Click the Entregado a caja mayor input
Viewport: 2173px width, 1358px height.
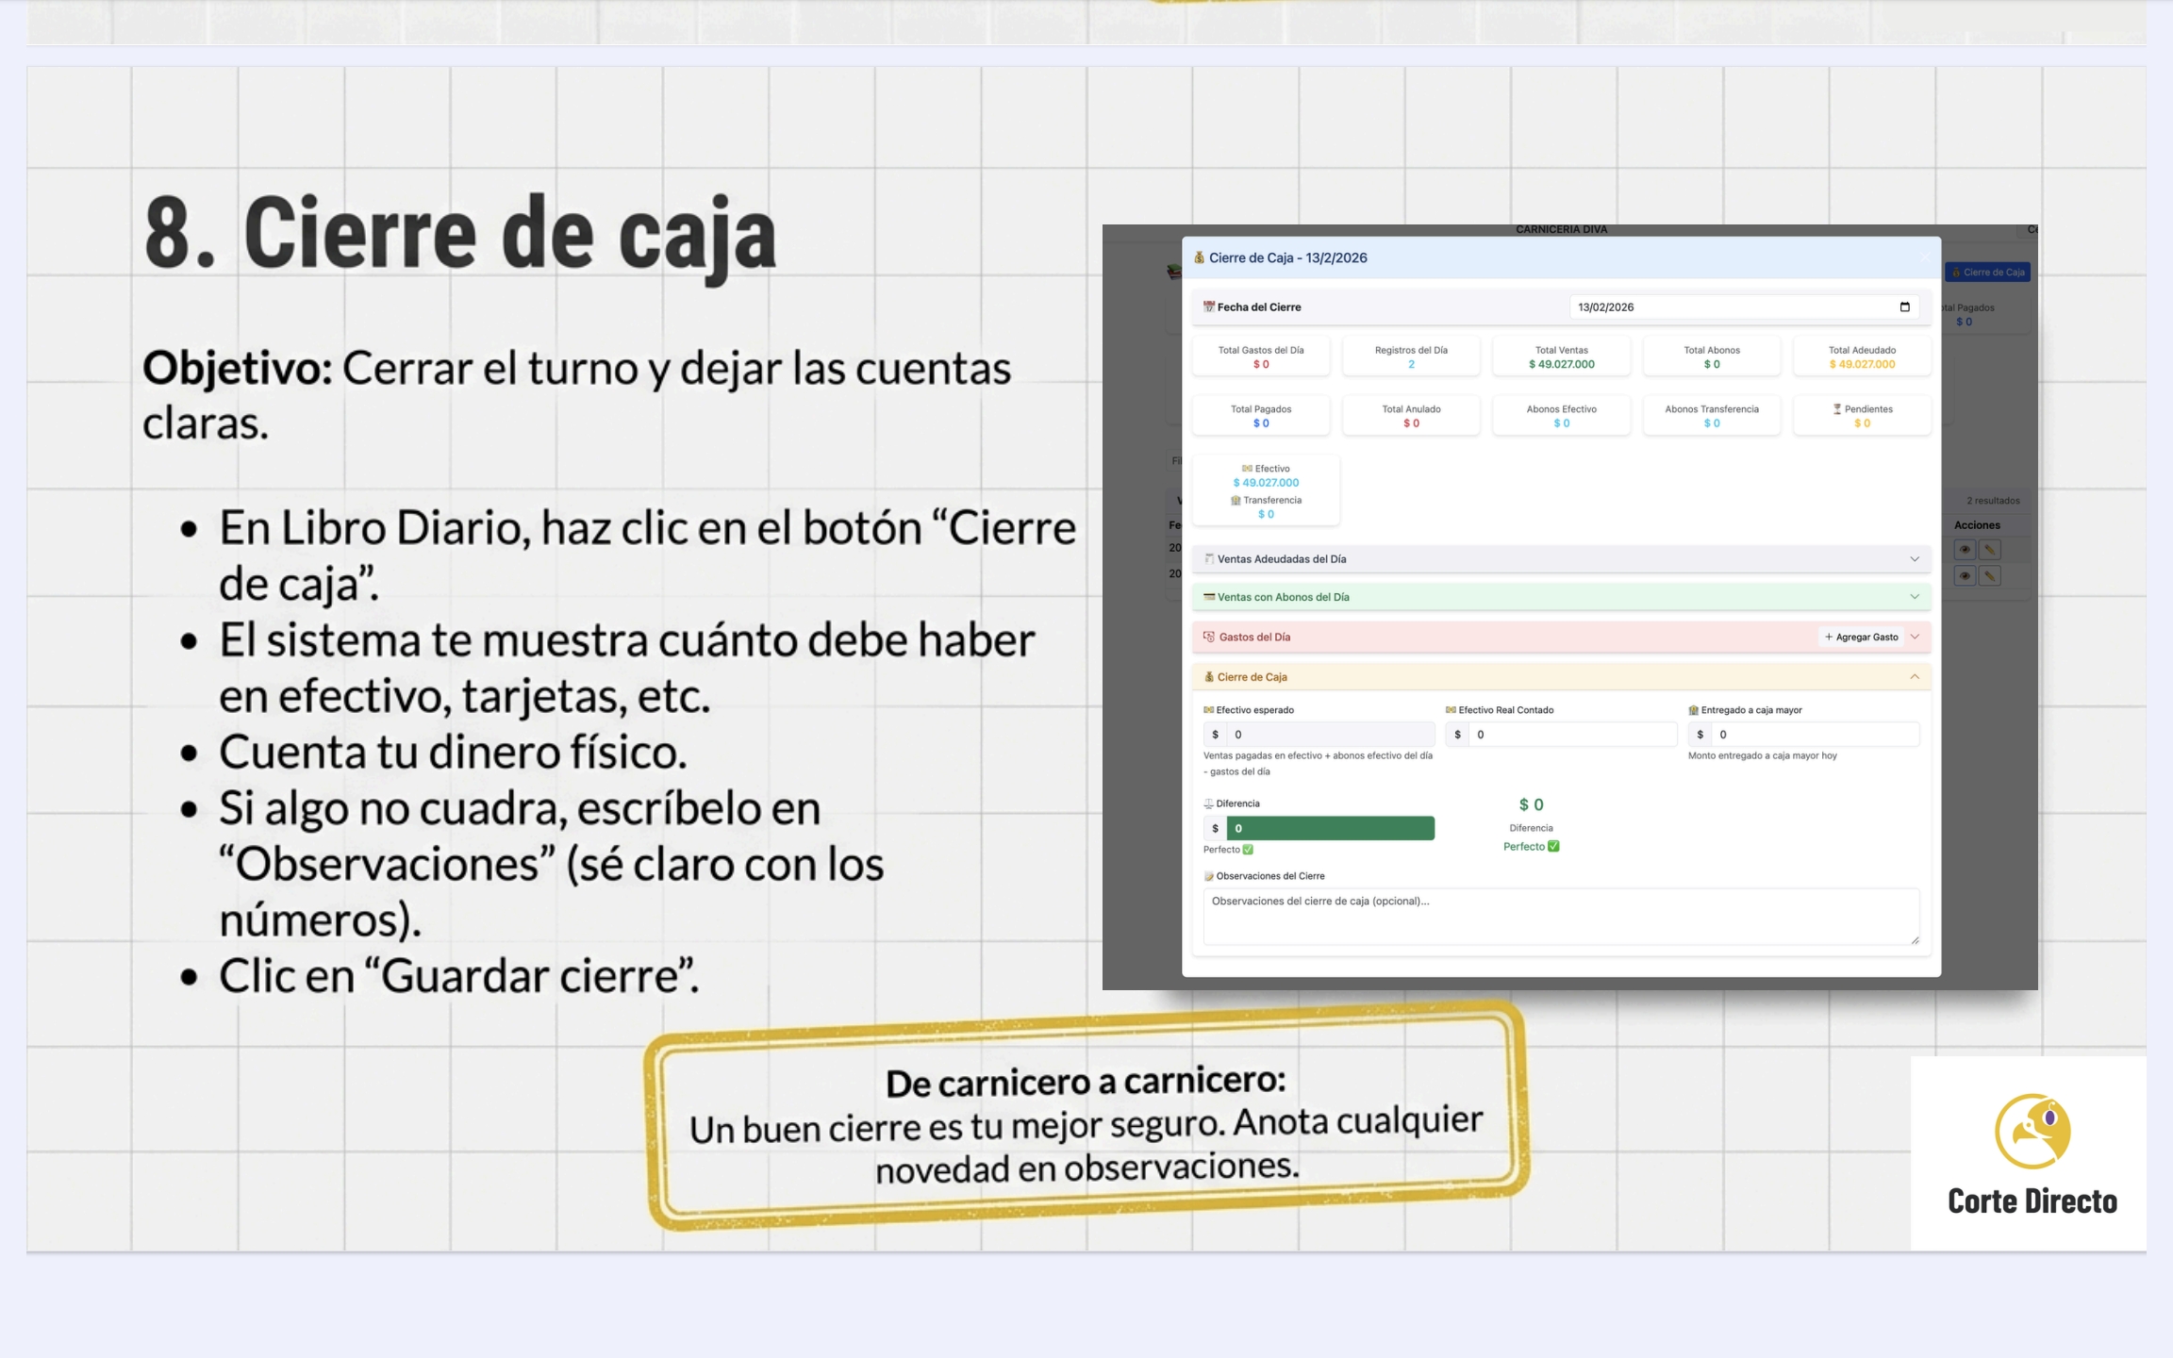[1814, 735]
